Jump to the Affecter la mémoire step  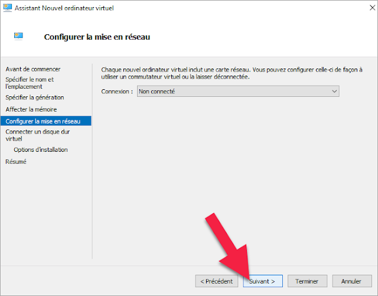click(x=31, y=109)
